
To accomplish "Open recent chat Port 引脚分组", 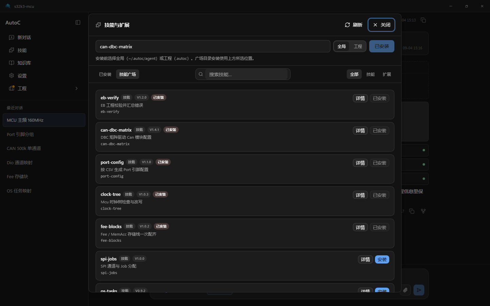I will [44, 134].
